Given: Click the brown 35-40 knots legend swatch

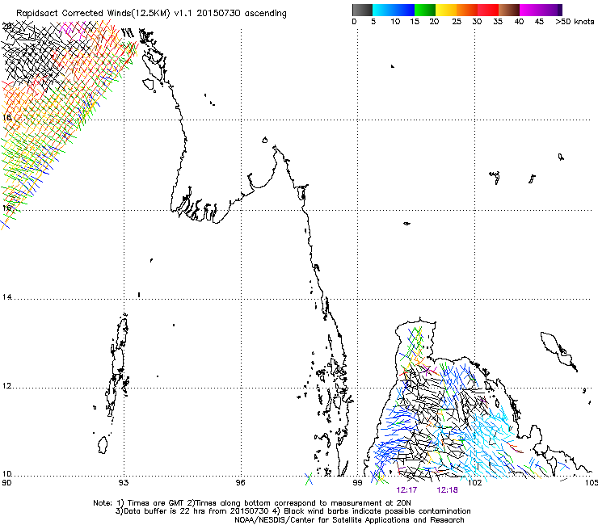Looking at the screenshot, I should pos(509,10).
